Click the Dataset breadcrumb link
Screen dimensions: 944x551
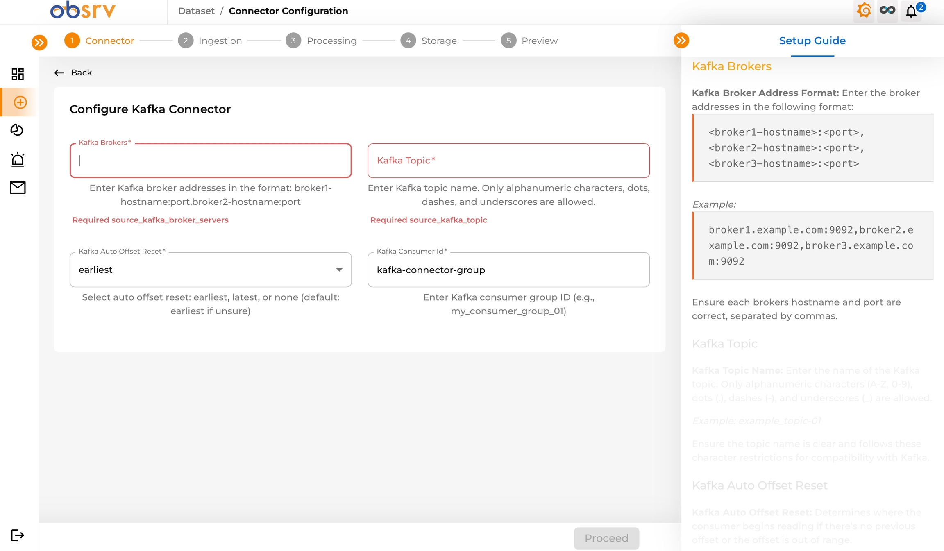[x=196, y=11]
